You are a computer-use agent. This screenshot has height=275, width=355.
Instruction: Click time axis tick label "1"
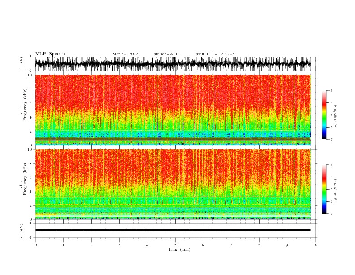(63, 245)
